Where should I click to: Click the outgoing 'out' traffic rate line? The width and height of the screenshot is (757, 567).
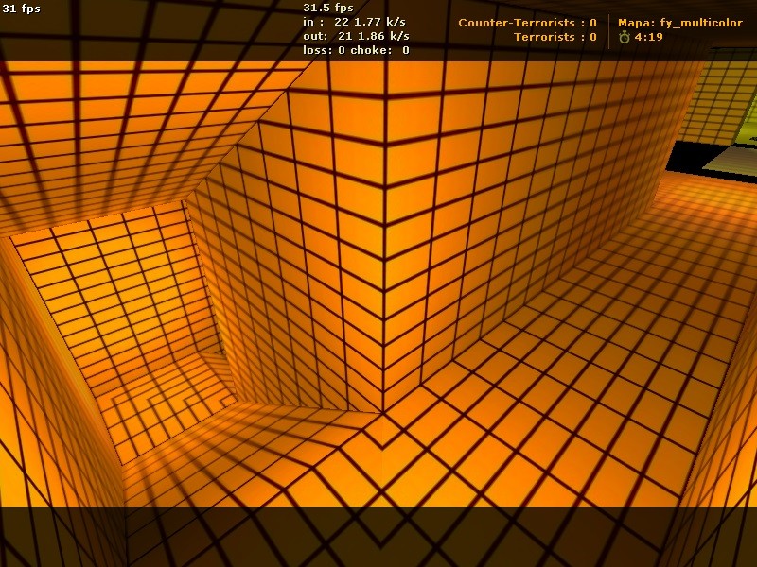pos(357,36)
